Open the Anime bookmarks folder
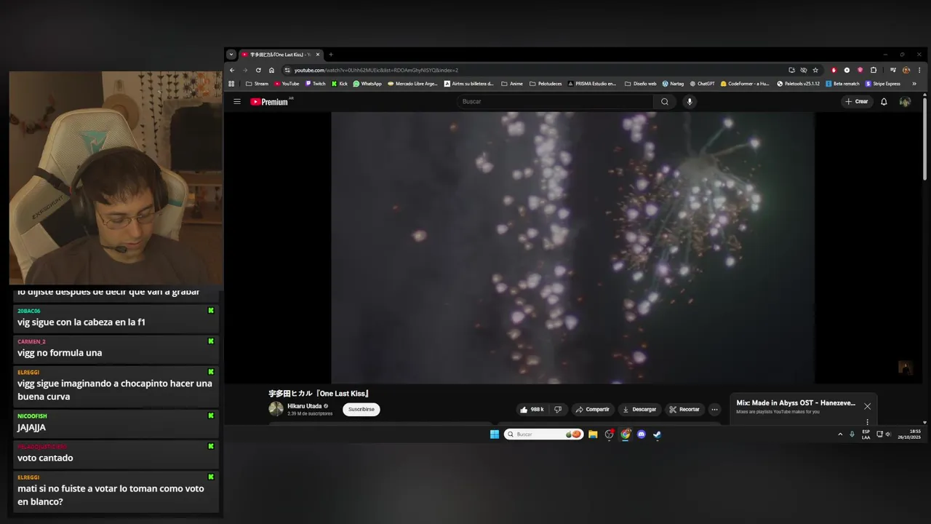Viewport: 931px width, 524px height. click(x=512, y=84)
